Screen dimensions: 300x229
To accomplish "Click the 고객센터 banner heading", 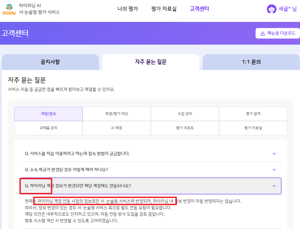I will coord(15,33).
